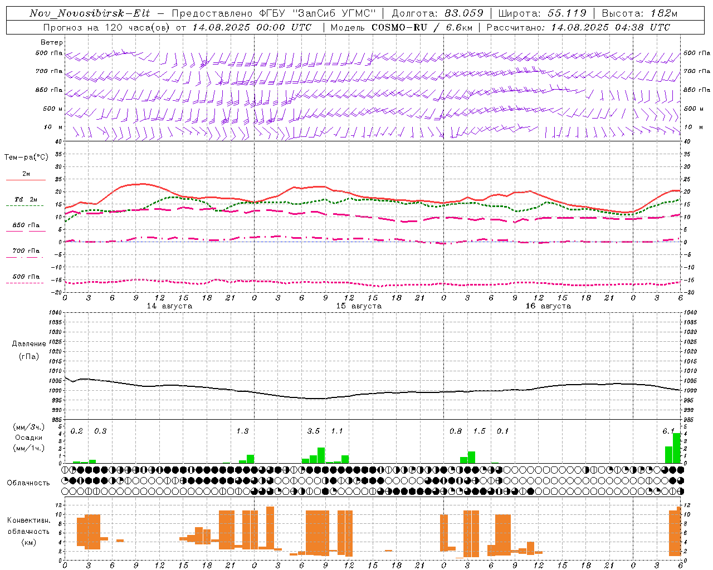Click the Облачность cloud cover label

tap(28, 483)
